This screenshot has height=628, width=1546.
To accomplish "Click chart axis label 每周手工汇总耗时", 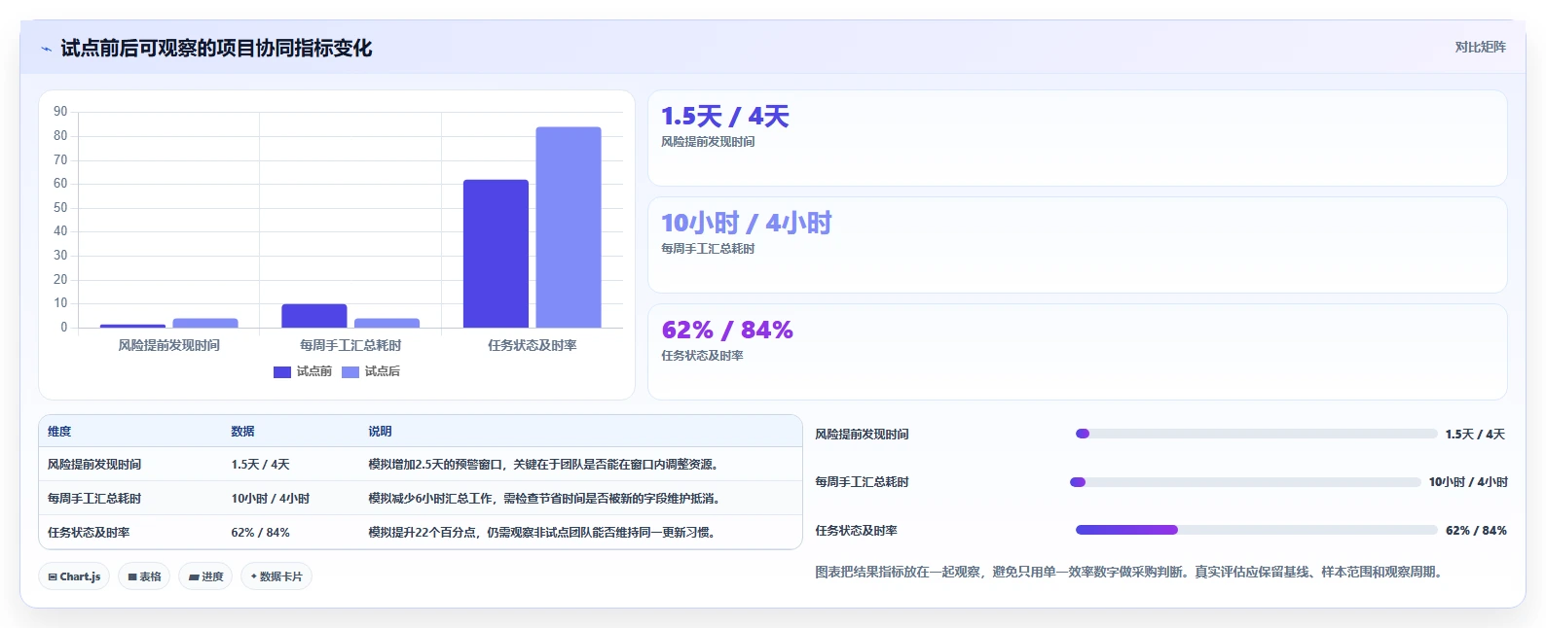I will (x=350, y=345).
